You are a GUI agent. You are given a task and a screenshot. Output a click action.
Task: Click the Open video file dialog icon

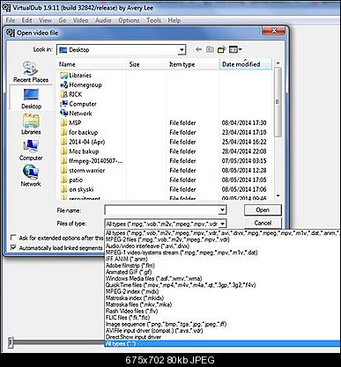(x=11, y=33)
